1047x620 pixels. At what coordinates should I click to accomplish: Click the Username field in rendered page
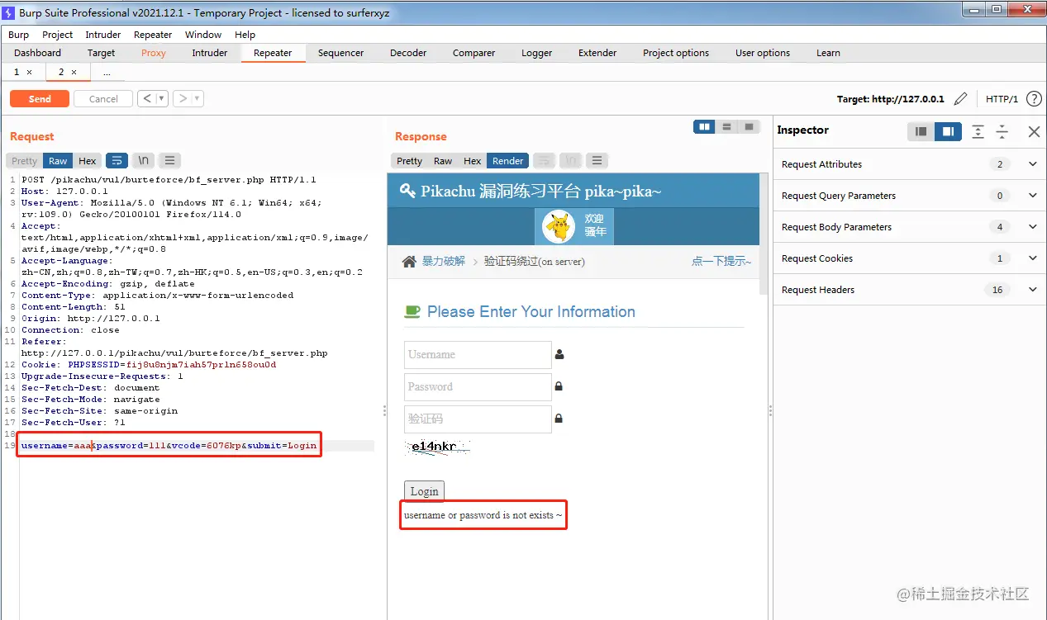coord(478,355)
